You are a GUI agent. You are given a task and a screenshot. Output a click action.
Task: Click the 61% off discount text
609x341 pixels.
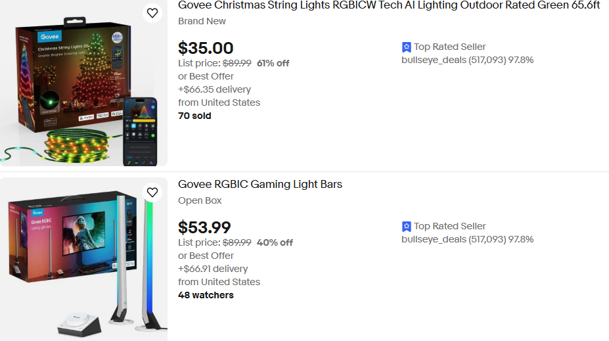point(273,63)
